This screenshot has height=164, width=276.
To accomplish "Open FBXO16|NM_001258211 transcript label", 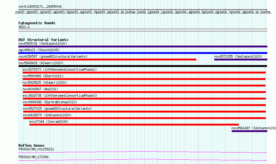I will pos(36,149).
